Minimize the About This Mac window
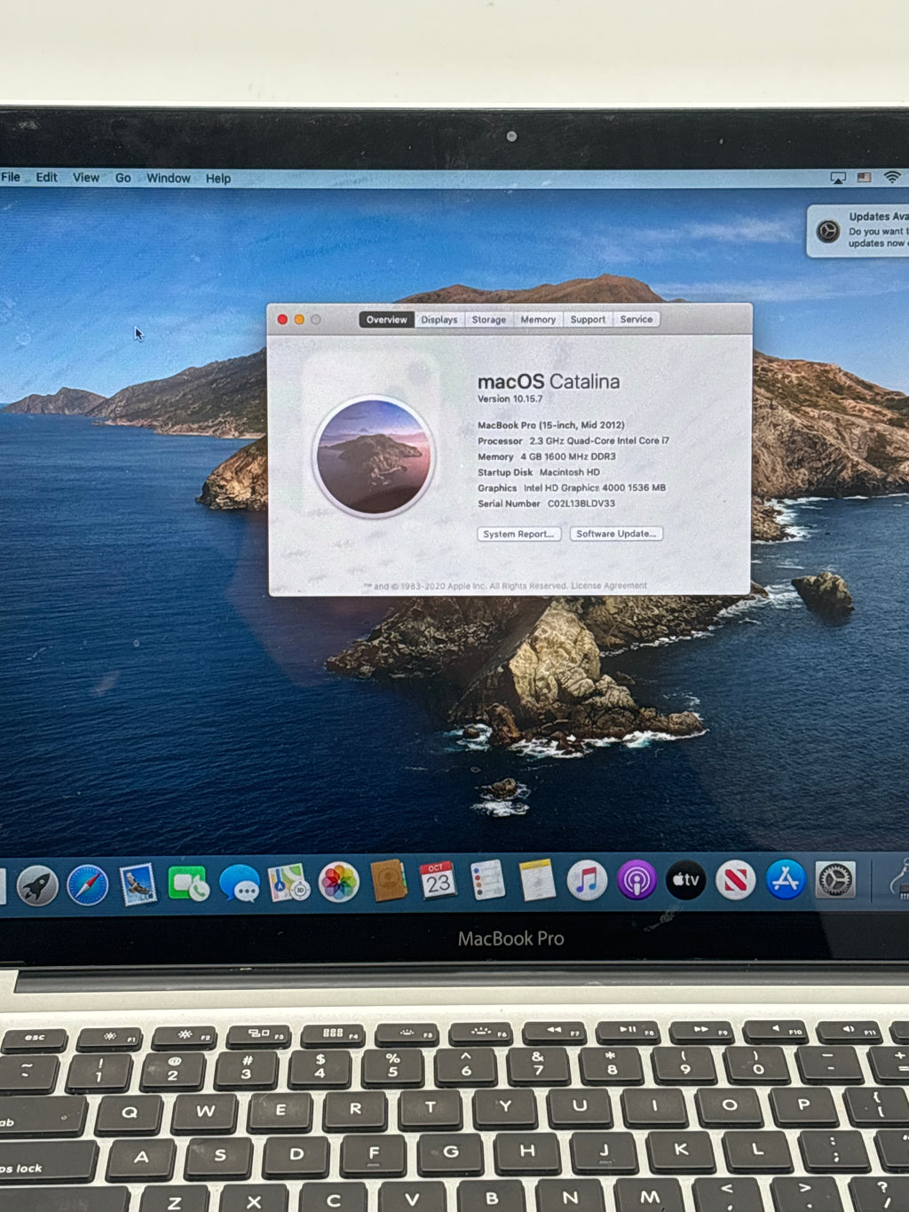Viewport: 909px width, 1212px height. (x=299, y=320)
